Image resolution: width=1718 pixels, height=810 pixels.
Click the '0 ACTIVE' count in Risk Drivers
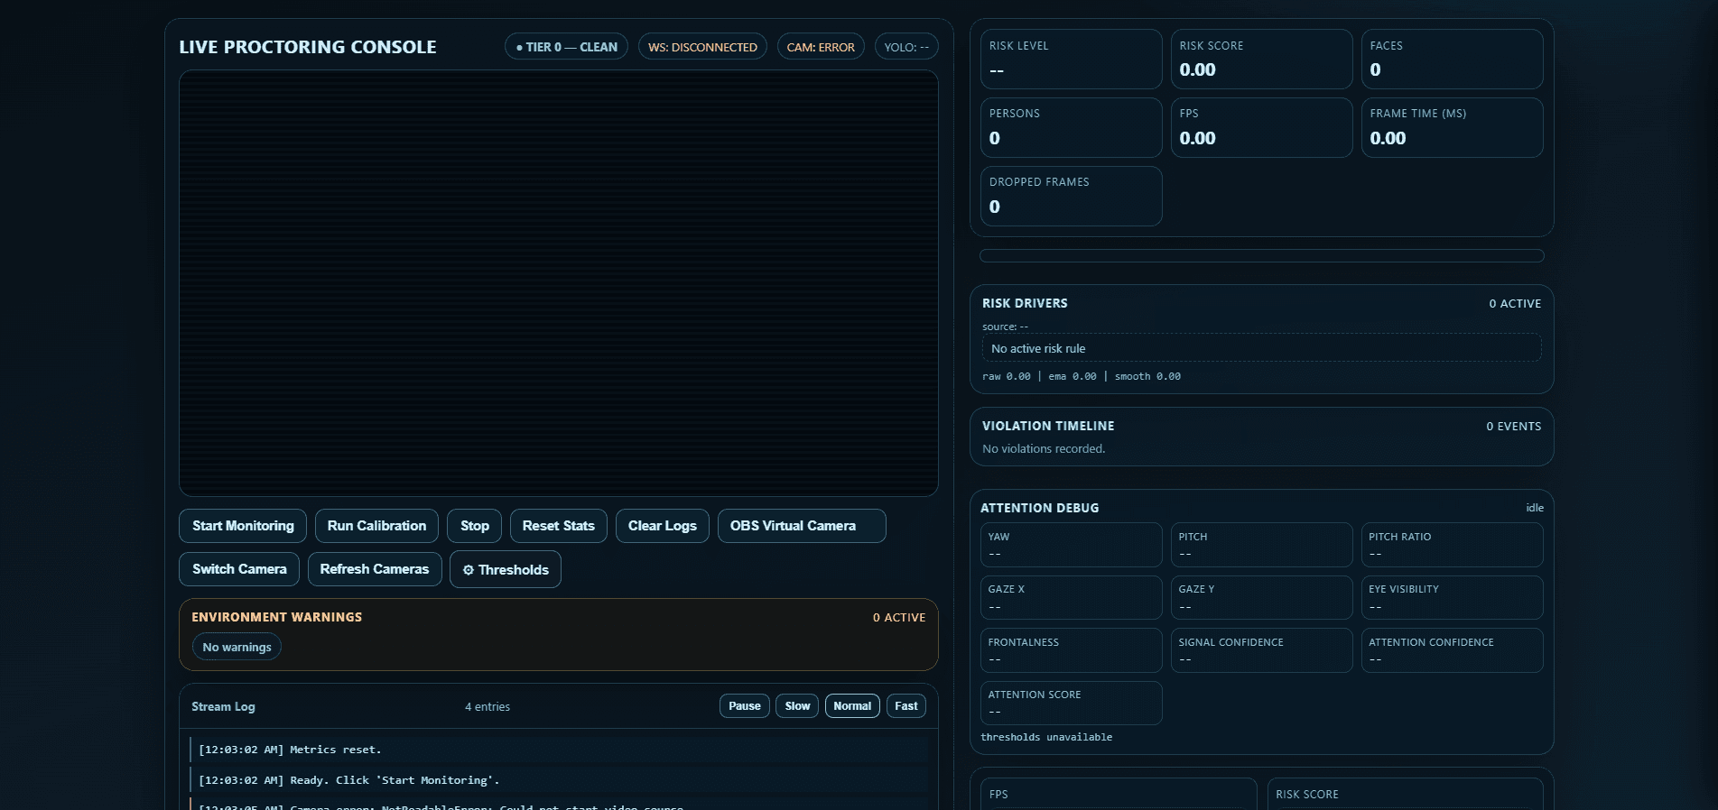[1515, 303]
